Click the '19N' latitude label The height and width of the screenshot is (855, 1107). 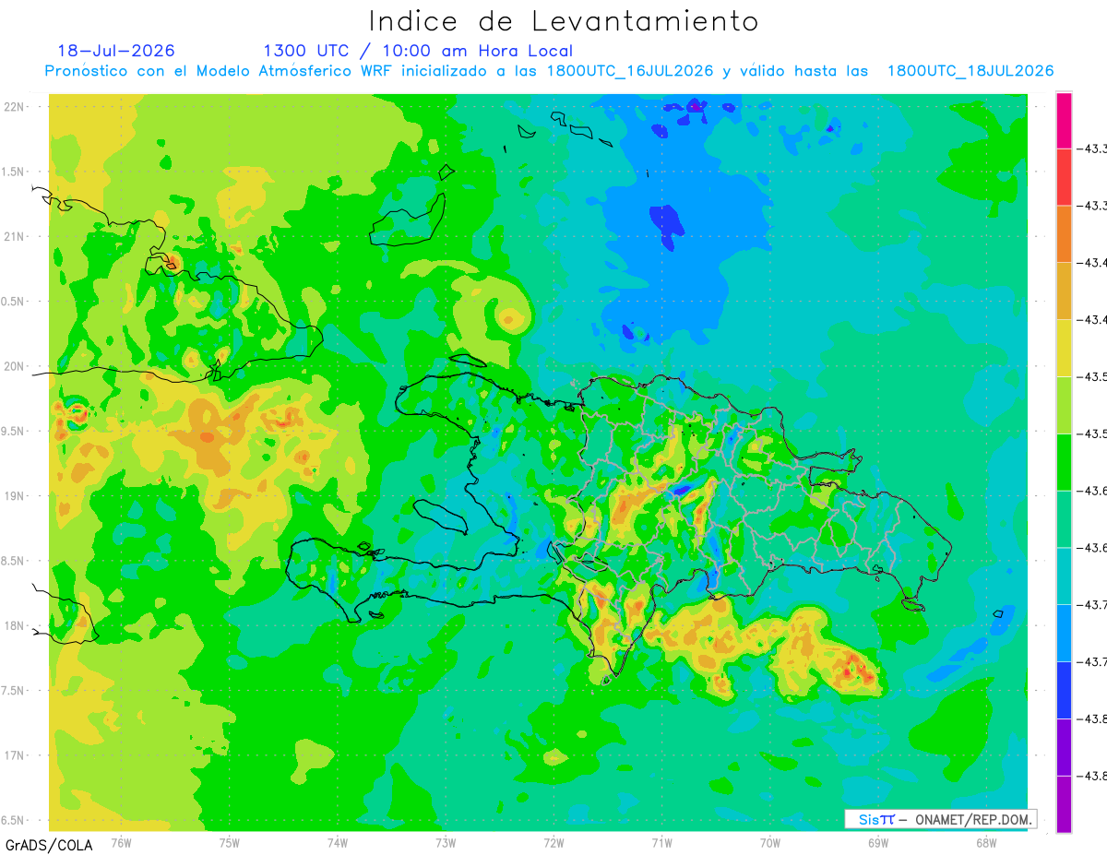click(16, 496)
